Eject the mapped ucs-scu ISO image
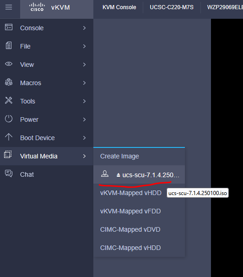The height and width of the screenshot is (277, 243). coord(119,175)
